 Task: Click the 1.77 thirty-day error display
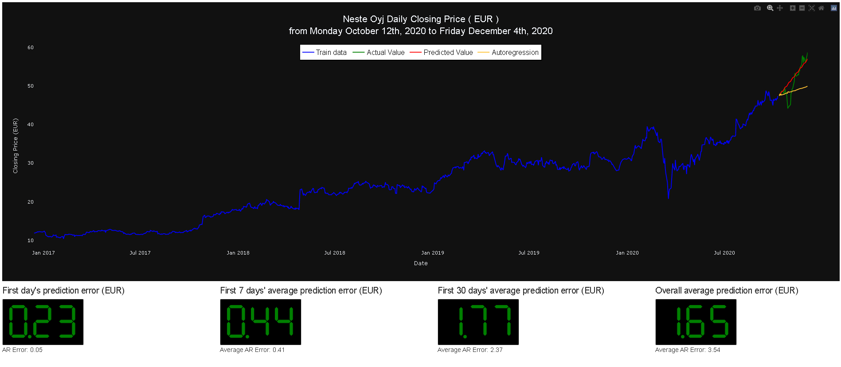point(478,322)
